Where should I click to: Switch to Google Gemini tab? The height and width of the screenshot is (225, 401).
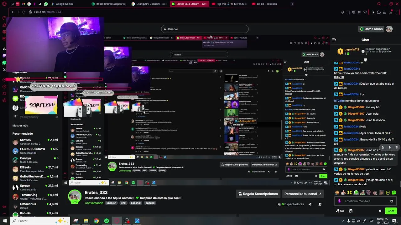coord(65,4)
